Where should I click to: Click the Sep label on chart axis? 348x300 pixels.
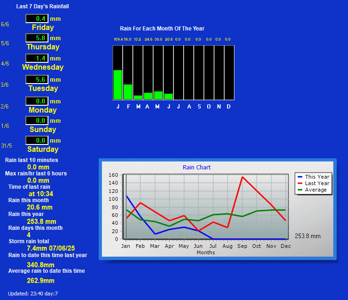242,246
